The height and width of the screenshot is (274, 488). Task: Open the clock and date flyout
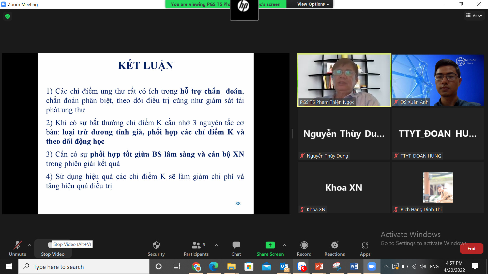point(454,267)
